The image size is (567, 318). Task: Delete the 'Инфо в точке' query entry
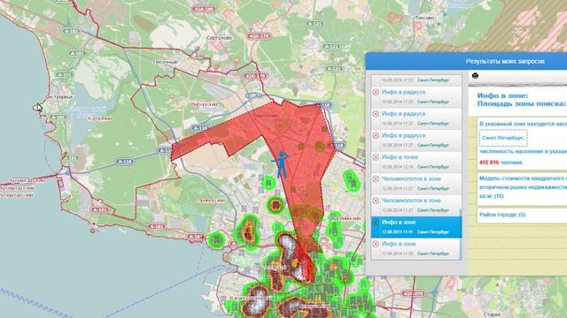tap(376, 157)
